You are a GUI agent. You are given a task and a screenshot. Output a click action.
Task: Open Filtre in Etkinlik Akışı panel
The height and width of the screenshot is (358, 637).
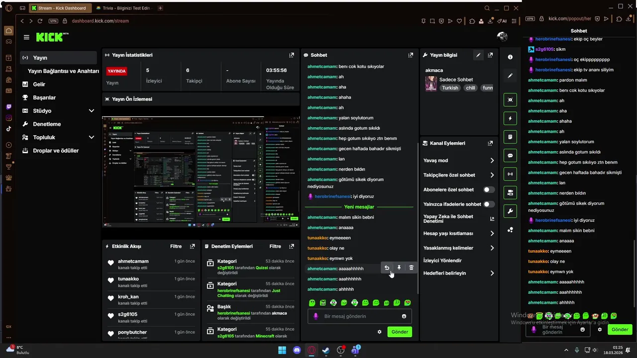point(176,246)
